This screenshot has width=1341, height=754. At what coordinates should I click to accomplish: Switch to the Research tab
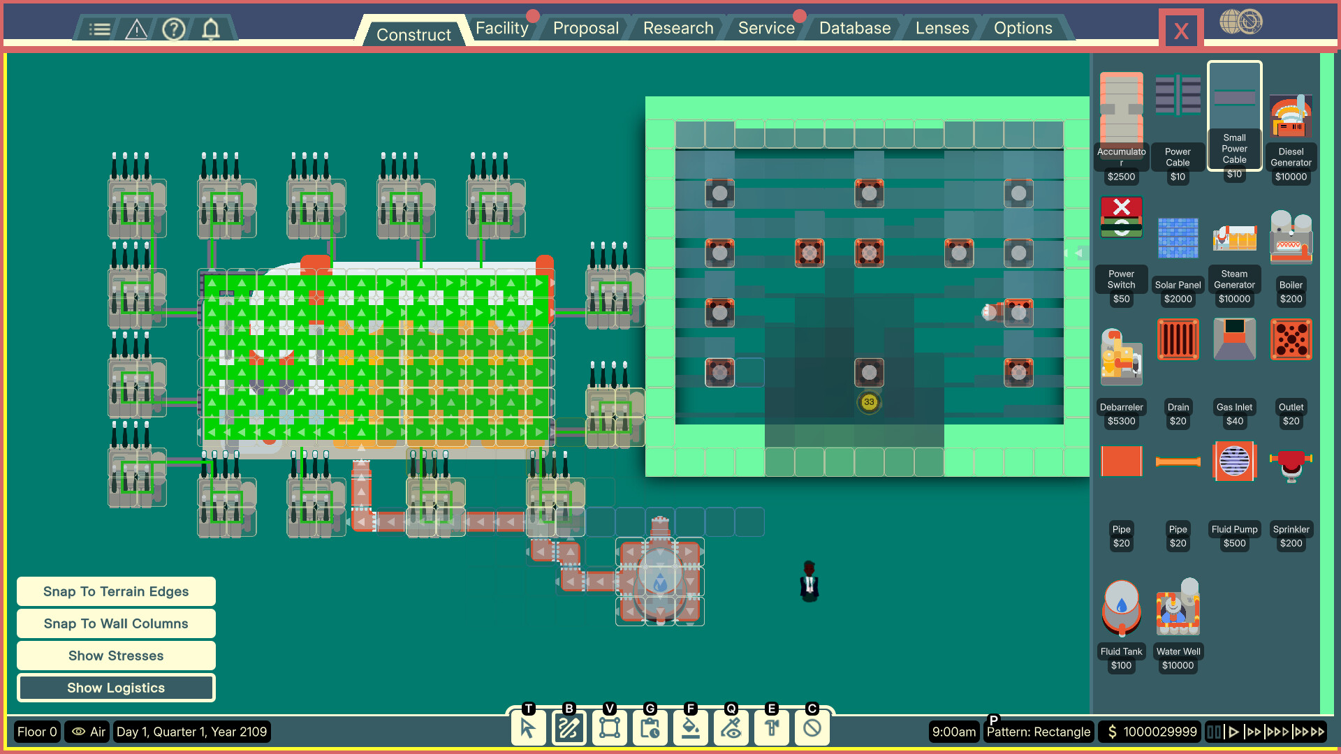coord(677,28)
